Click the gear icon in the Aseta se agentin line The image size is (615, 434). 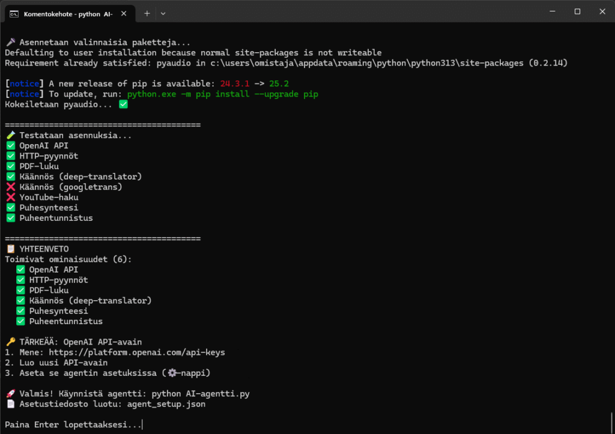click(172, 373)
